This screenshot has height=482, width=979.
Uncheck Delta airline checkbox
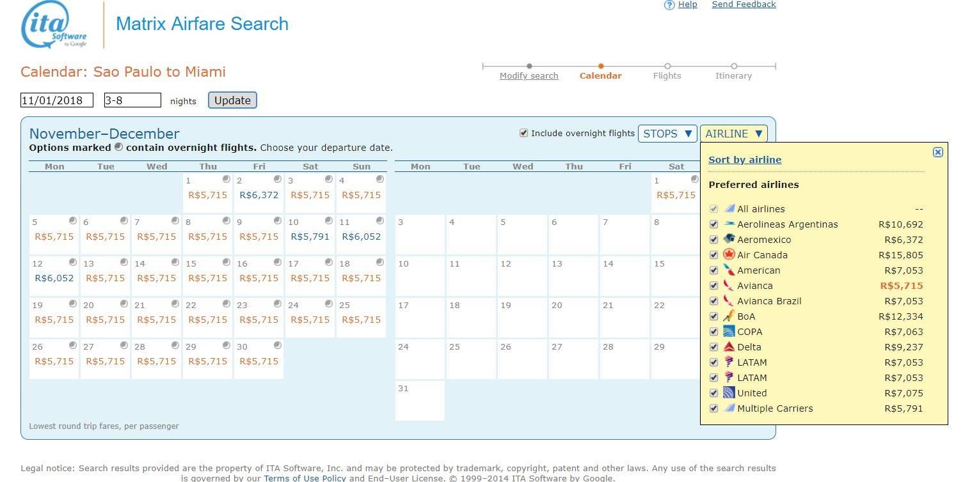coord(714,347)
